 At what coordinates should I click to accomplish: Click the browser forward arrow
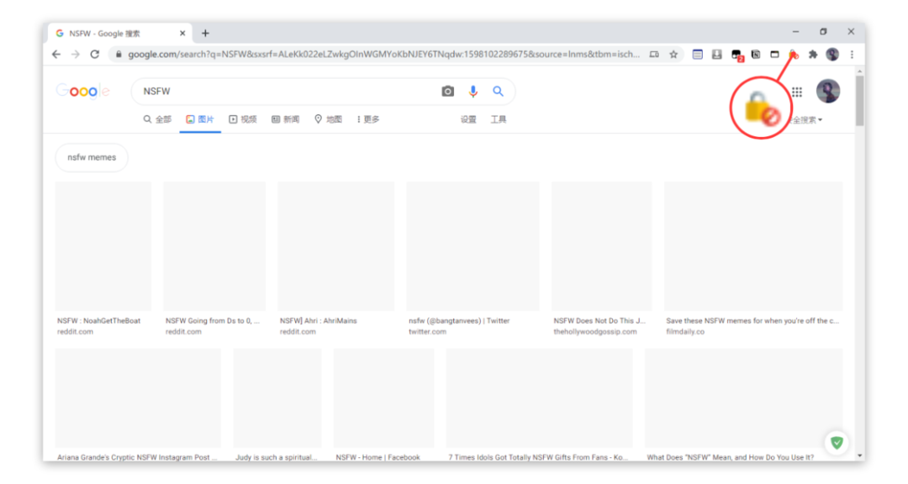tap(76, 55)
